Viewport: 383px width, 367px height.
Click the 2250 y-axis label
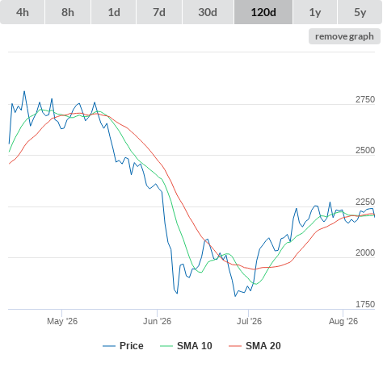click(365, 202)
